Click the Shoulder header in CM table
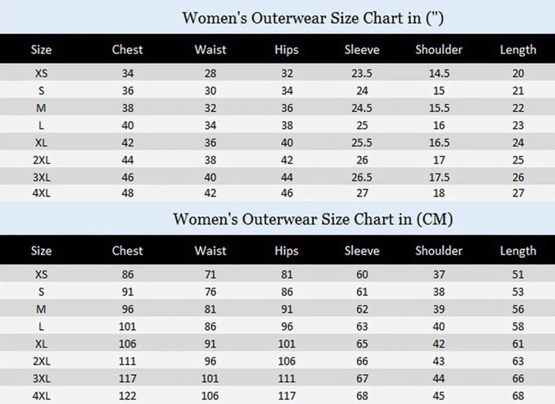This screenshot has width=555, height=404. (x=439, y=251)
